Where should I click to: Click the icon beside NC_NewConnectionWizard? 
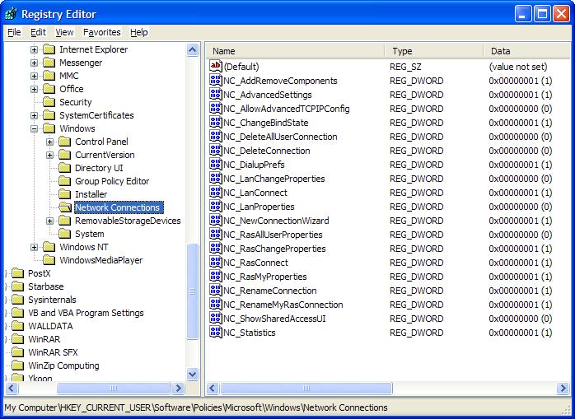tap(216, 220)
